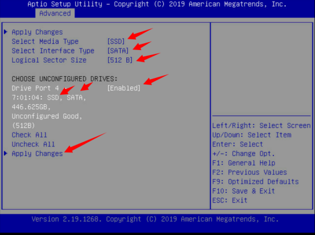Open the [SSD] media type value

(116, 42)
